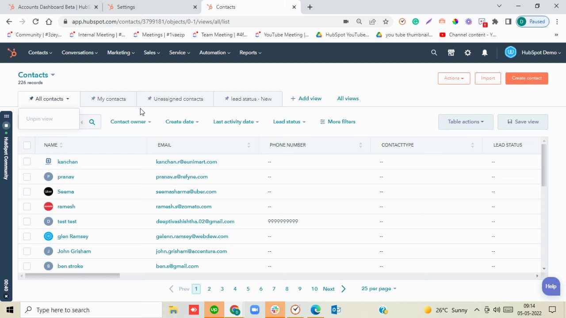
Task: Open the Marketing navigation menu
Action: 121,53
